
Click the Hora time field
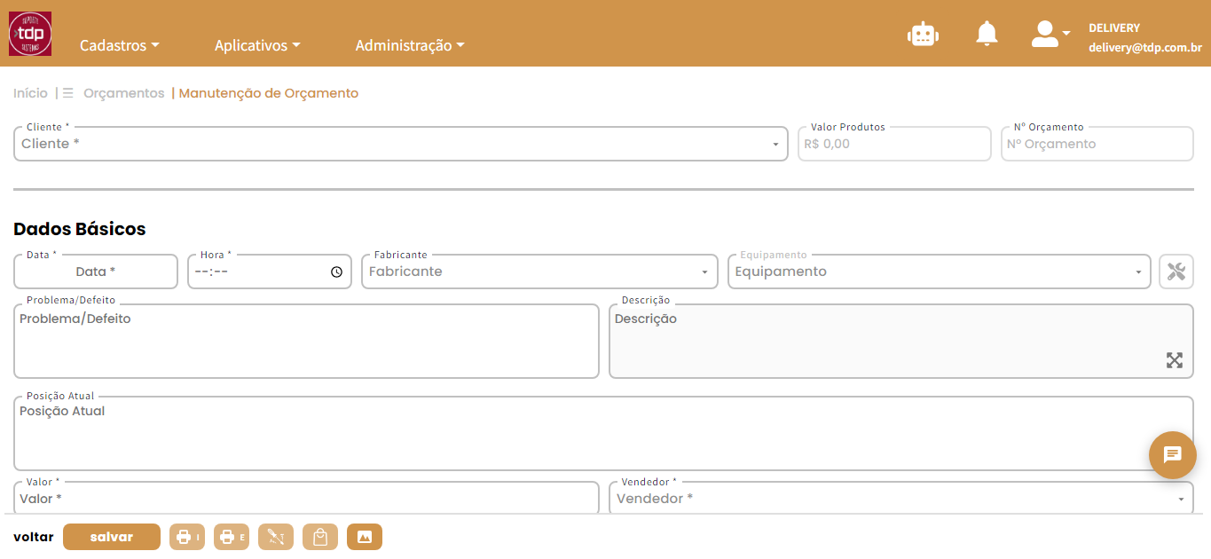pos(270,272)
